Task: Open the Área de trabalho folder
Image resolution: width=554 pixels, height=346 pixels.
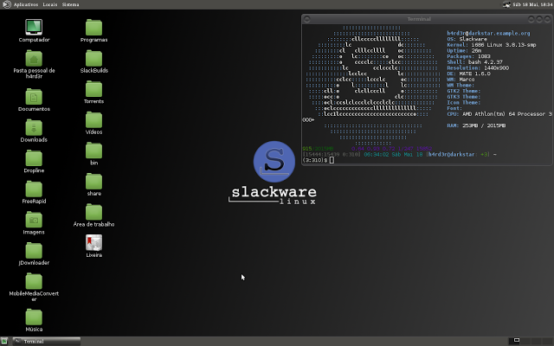Action: pyautogui.click(x=94, y=212)
